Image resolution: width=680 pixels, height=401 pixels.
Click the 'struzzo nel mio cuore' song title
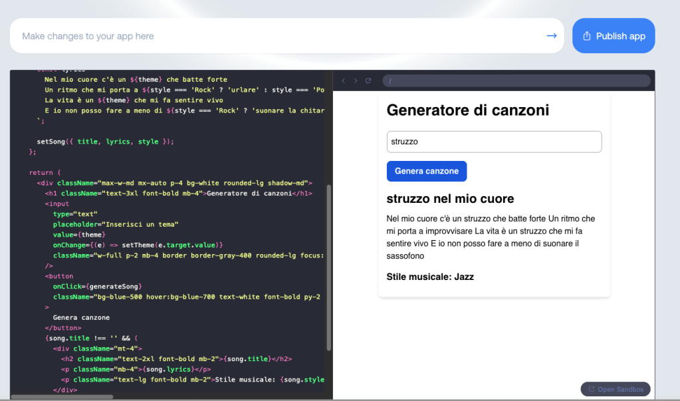[x=450, y=199]
